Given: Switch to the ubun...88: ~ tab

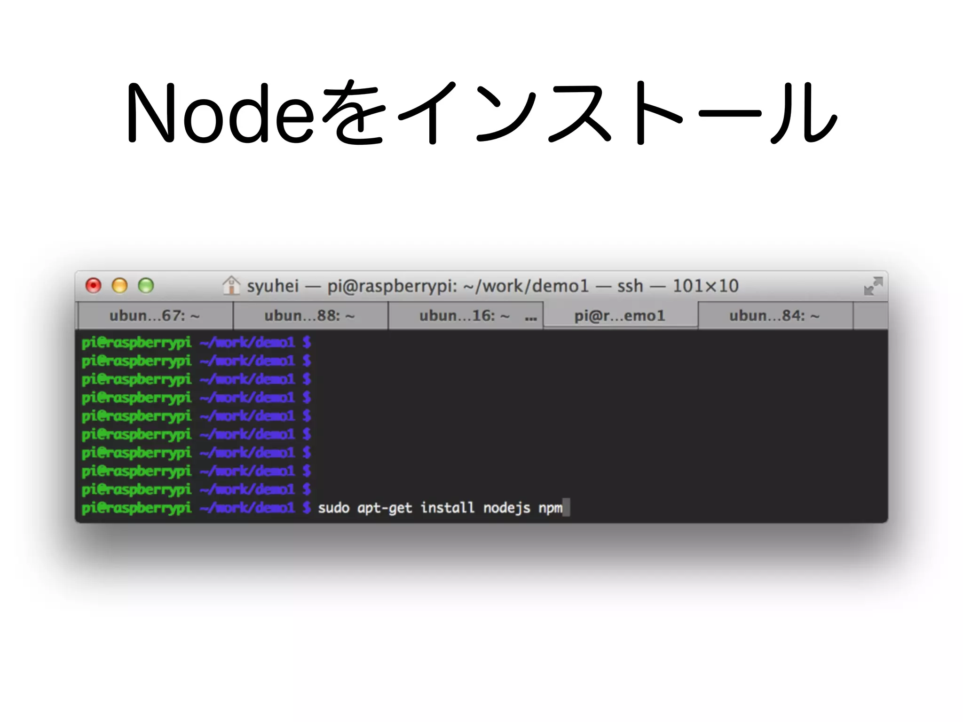Looking at the screenshot, I should click(310, 316).
